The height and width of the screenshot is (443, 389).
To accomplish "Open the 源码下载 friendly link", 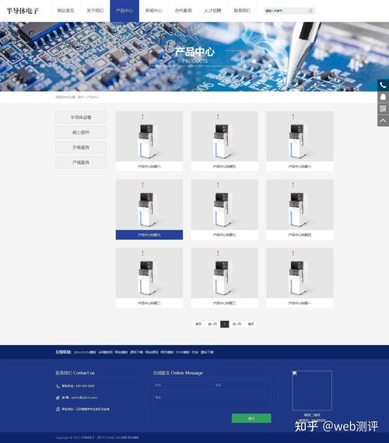I will (136, 353).
